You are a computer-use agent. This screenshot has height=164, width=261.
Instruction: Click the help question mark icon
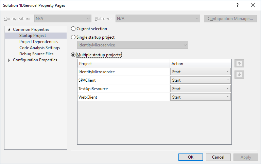[237, 5]
